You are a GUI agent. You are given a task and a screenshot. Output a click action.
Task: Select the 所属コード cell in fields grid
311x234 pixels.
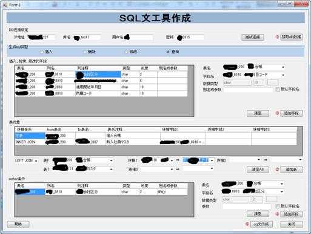(x=98, y=94)
